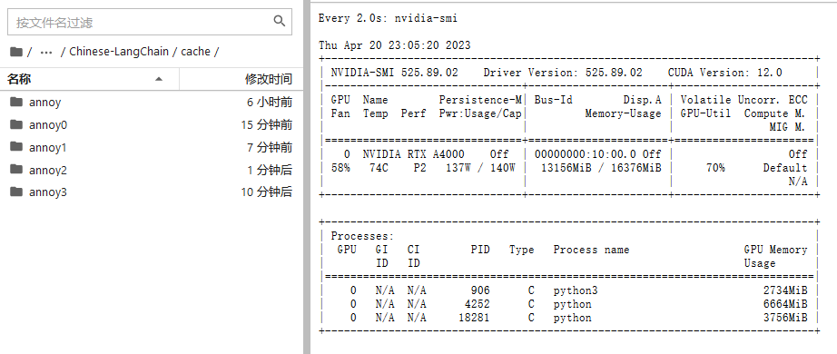Click the annoy0 folder icon
The width and height of the screenshot is (837, 354).
pyautogui.click(x=16, y=124)
